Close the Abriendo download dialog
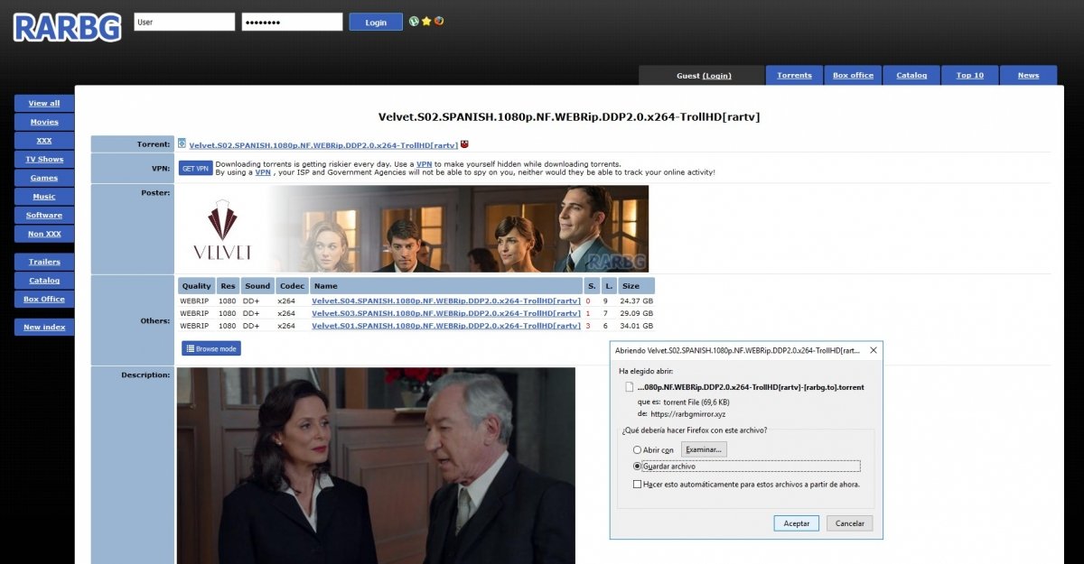The height and width of the screenshot is (564, 1084). [x=873, y=349]
